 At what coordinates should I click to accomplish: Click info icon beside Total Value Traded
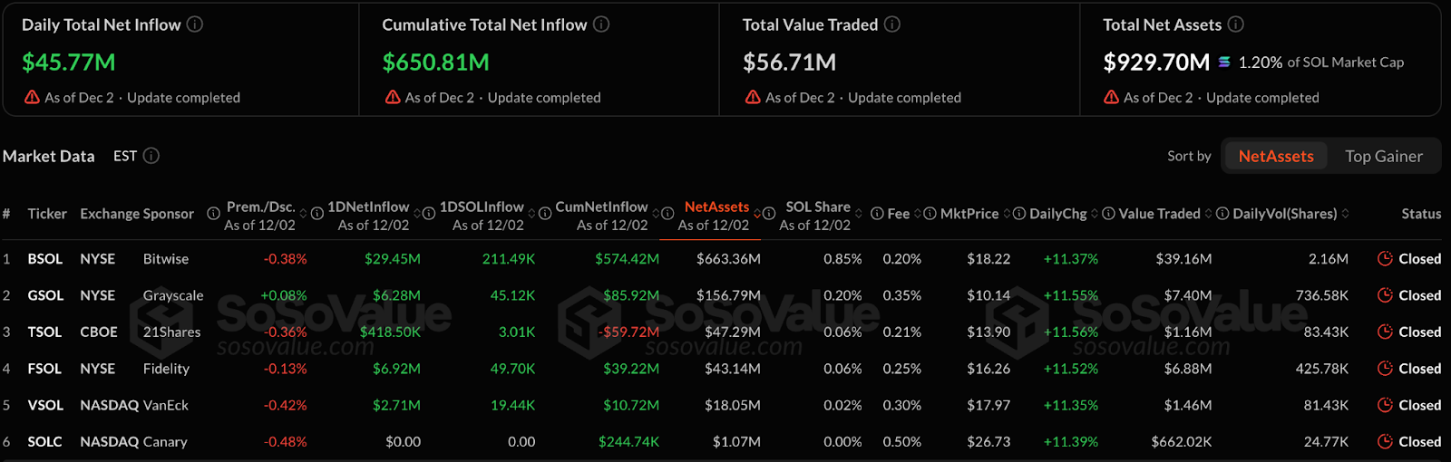pyautogui.click(x=892, y=24)
